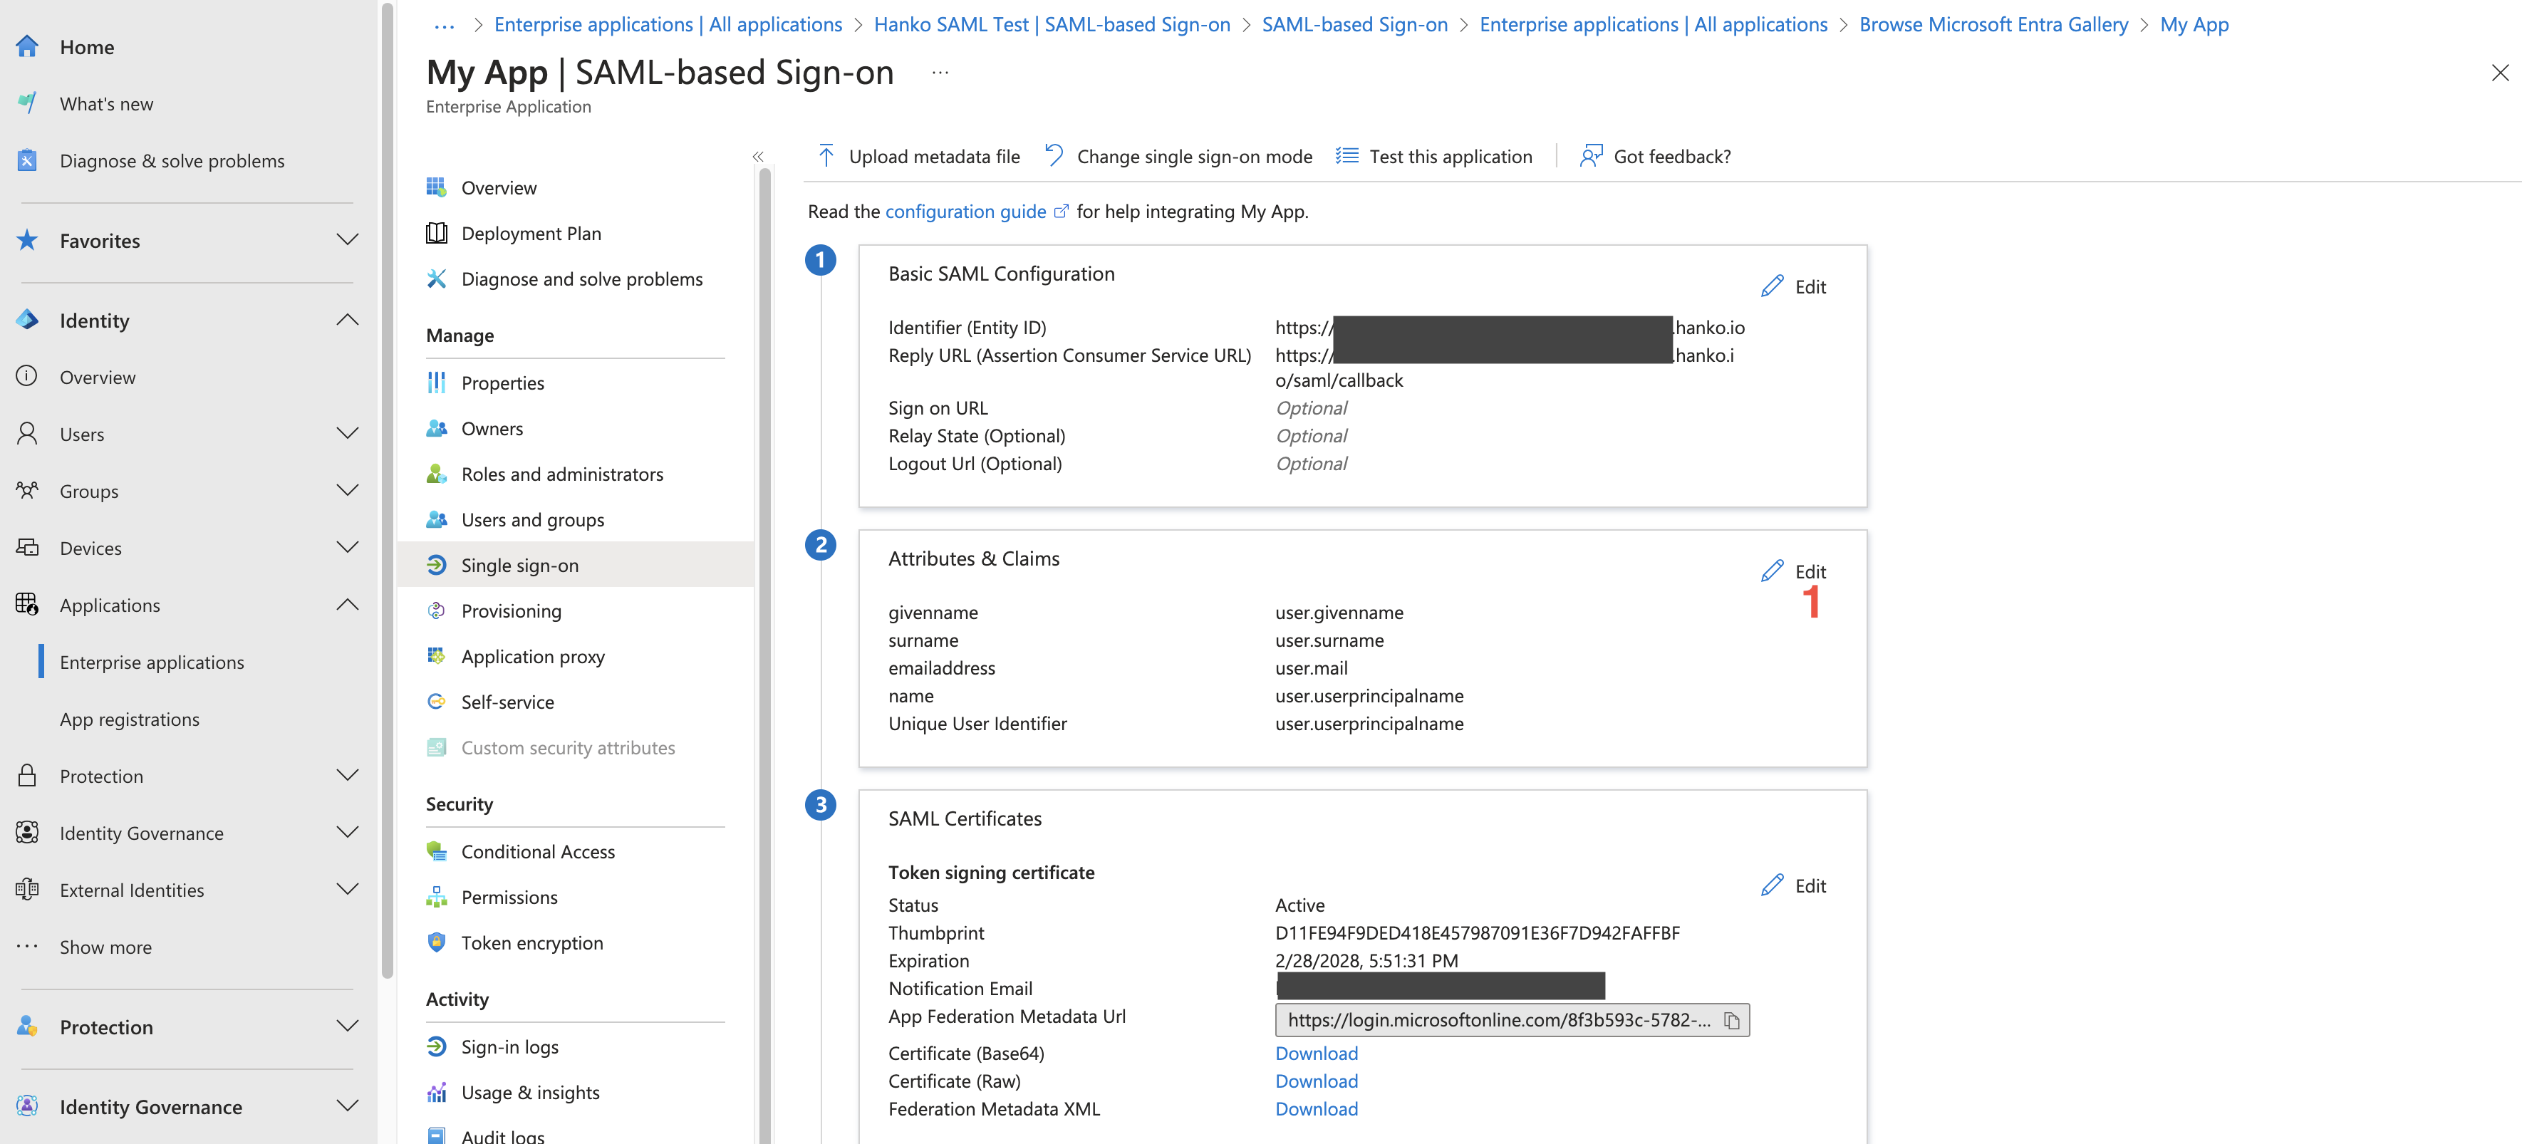
Task: Click the Test this application list icon
Action: [x=1347, y=155]
